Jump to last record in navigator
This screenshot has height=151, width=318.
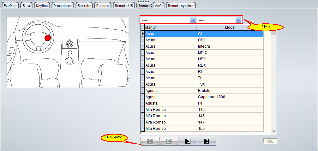click(207, 141)
